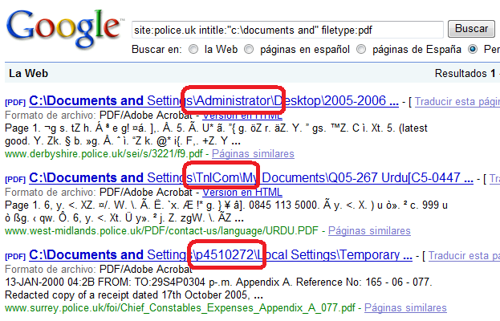
Task: Click the www.derbyshire.police.uk/sei/s/3221/f9.pdf URL text
Action: coord(104,154)
